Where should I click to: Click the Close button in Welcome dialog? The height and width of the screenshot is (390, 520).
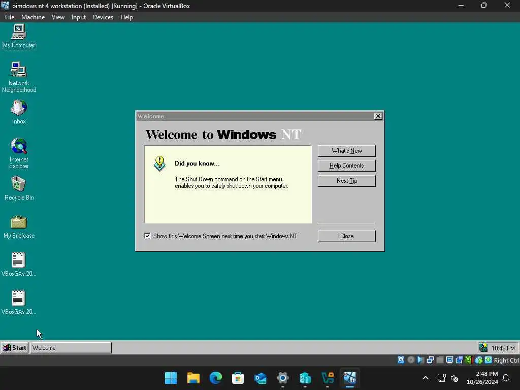[x=346, y=236]
